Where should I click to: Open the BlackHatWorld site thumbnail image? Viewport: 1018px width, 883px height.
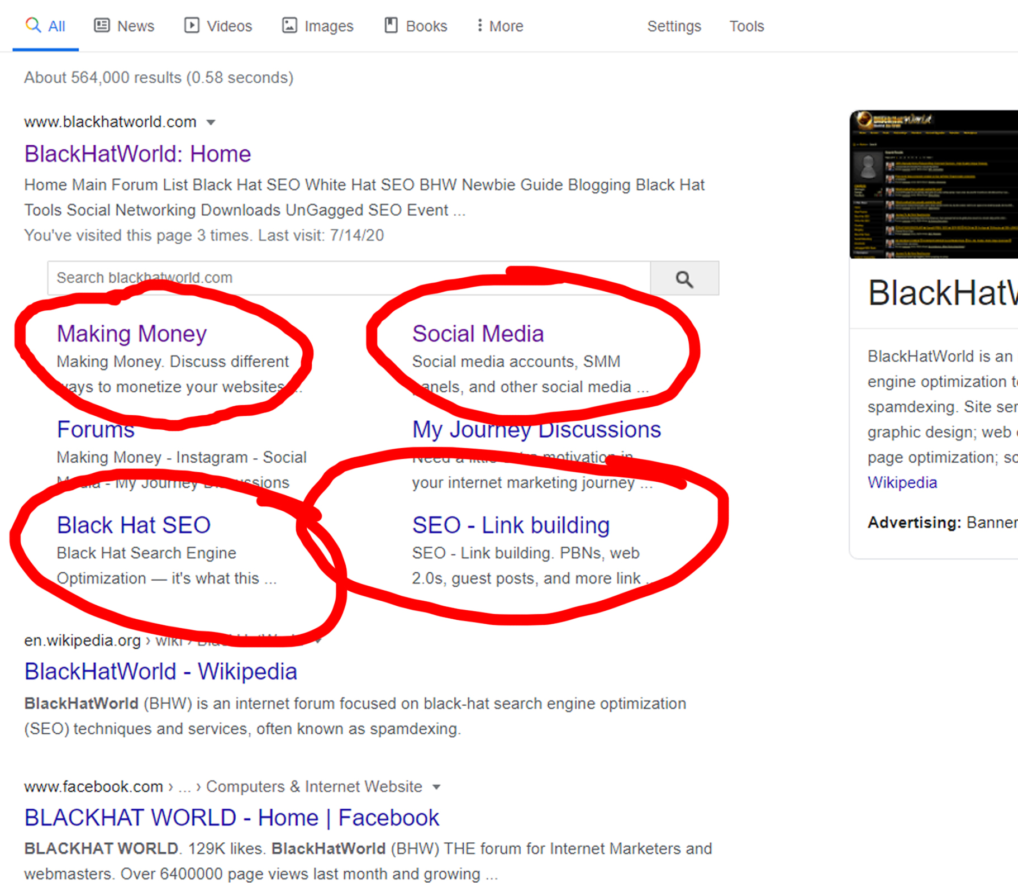click(934, 184)
